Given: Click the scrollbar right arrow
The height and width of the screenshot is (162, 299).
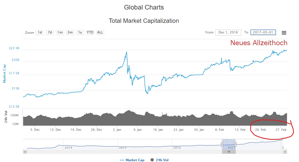Looking at the screenshot, I should tap(285, 152).
